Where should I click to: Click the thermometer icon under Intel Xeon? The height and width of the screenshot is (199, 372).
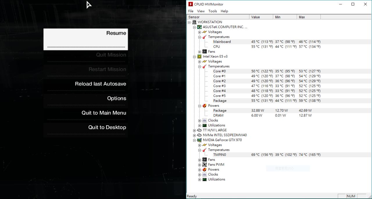point(205,66)
